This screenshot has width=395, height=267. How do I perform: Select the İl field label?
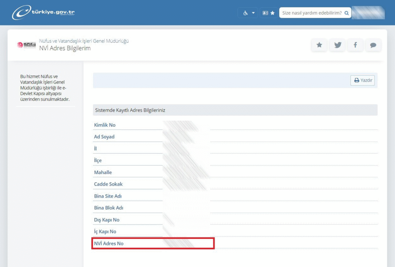coord(95,148)
